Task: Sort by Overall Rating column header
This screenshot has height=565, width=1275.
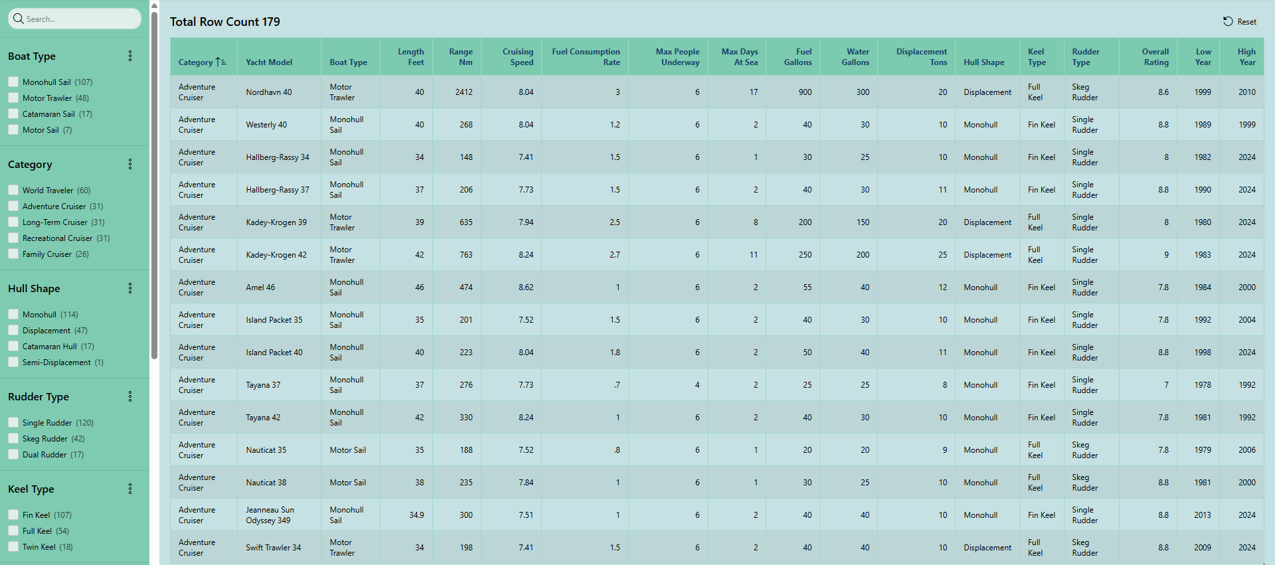Action: [1155, 57]
